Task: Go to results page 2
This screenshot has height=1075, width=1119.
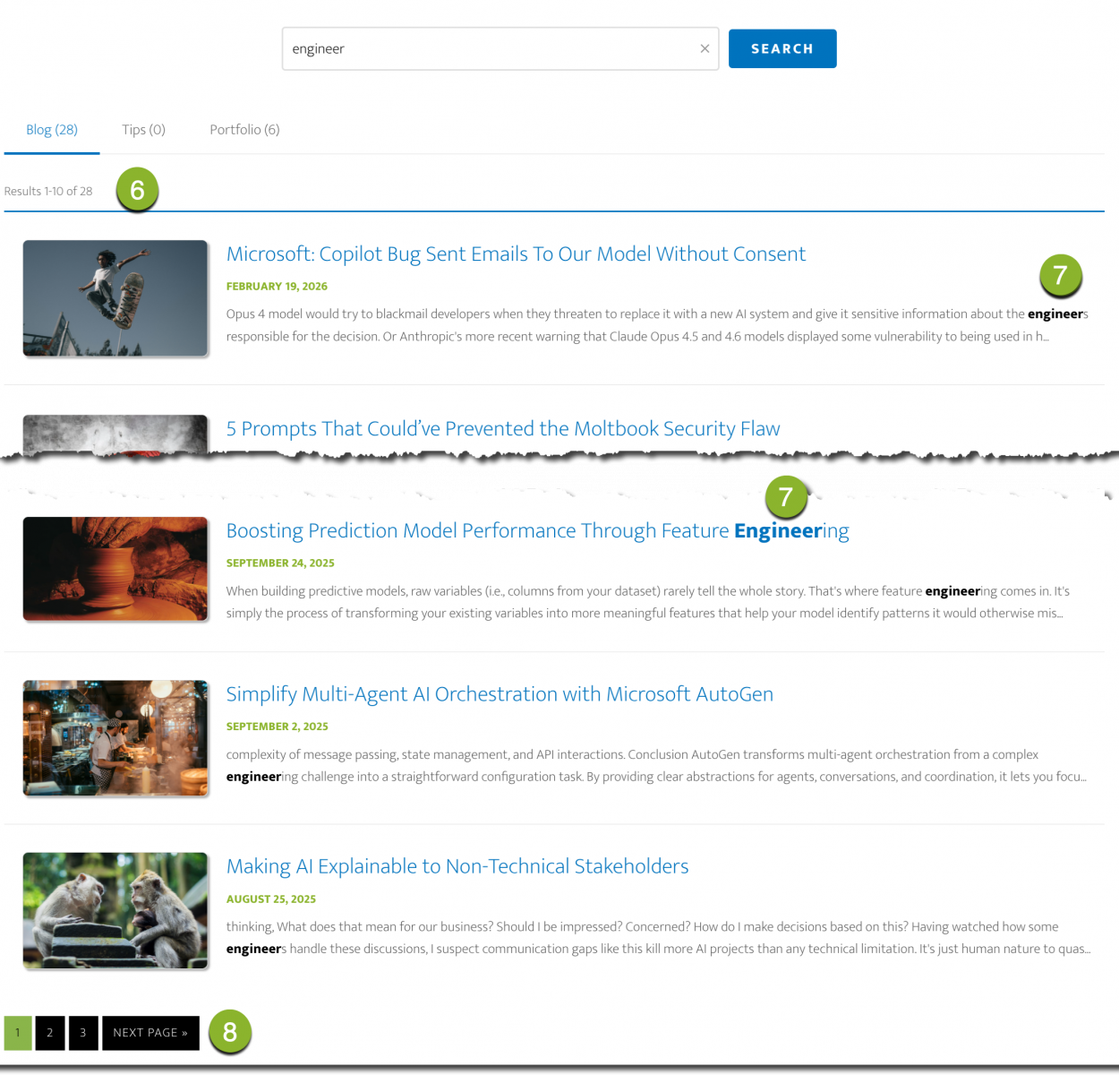Action: [x=50, y=1033]
